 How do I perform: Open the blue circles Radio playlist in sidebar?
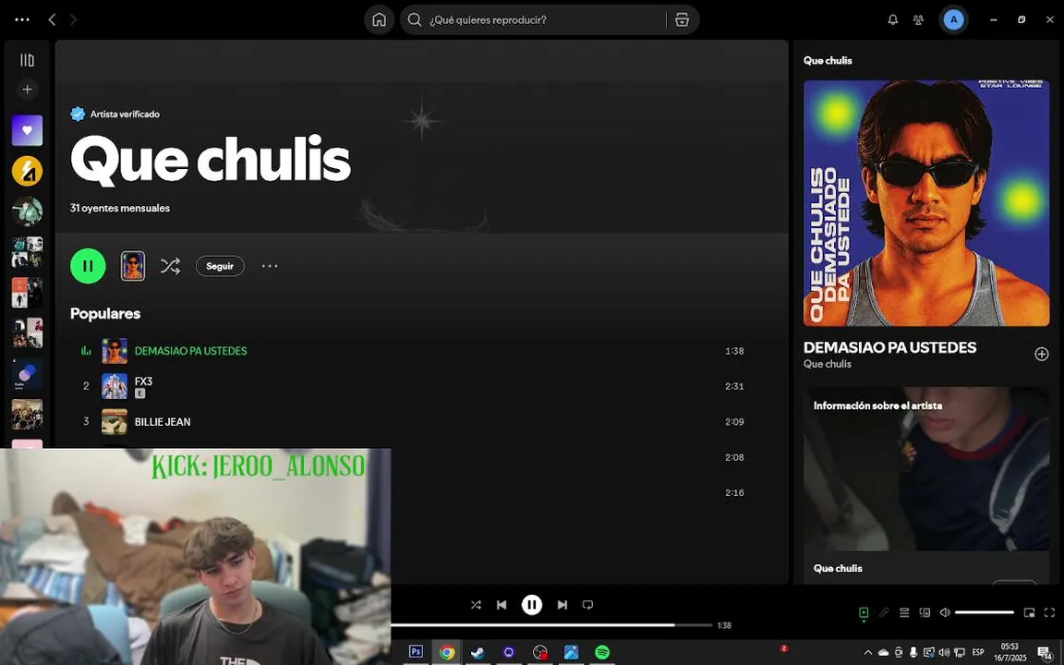(27, 374)
